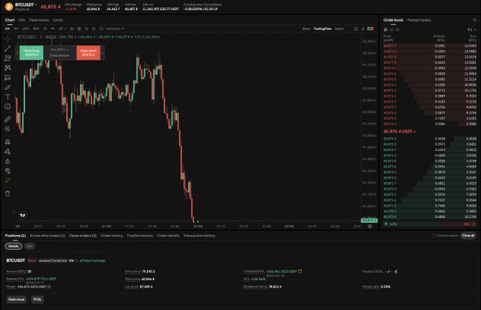
Task: Click the red Open short button
Action: pos(89,53)
